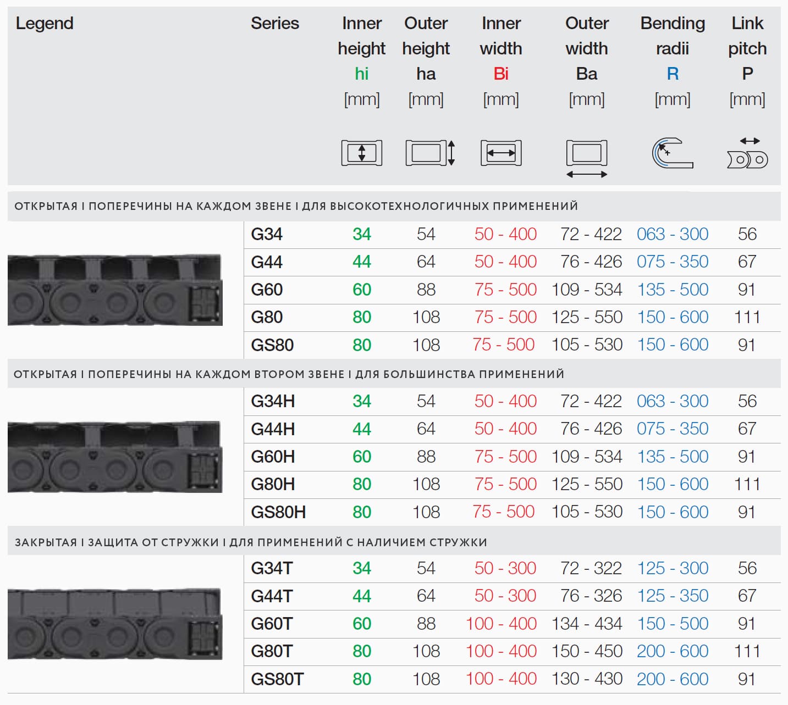Click the green hi header label
Image resolution: width=788 pixels, height=705 pixels.
coord(361,74)
